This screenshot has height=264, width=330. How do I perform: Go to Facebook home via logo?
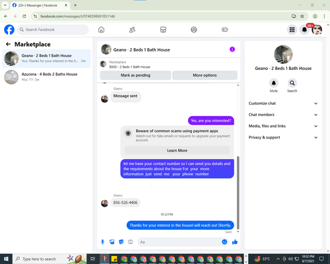click(9, 30)
